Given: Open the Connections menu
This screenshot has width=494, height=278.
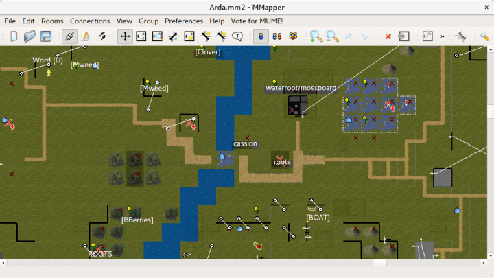Looking at the screenshot, I should click(90, 21).
